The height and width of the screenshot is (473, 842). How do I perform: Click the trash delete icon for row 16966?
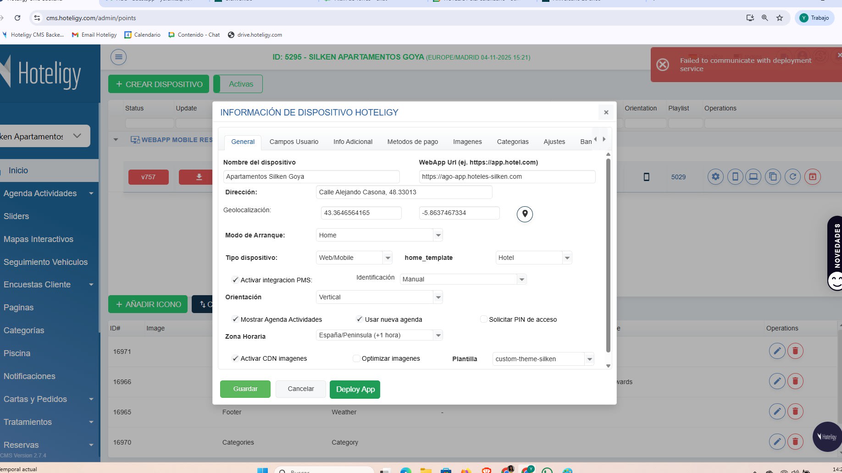(795, 381)
